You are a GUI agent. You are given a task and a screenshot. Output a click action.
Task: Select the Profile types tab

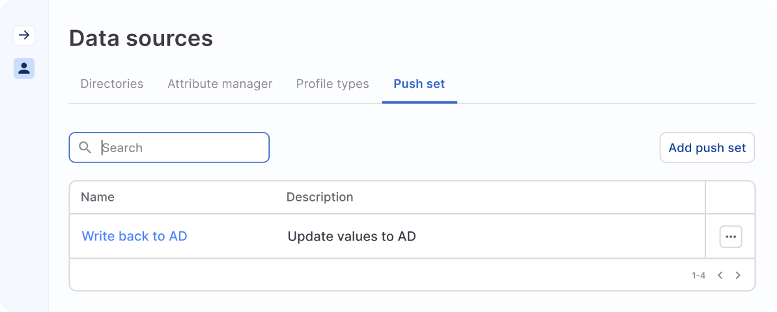[x=332, y=84]
